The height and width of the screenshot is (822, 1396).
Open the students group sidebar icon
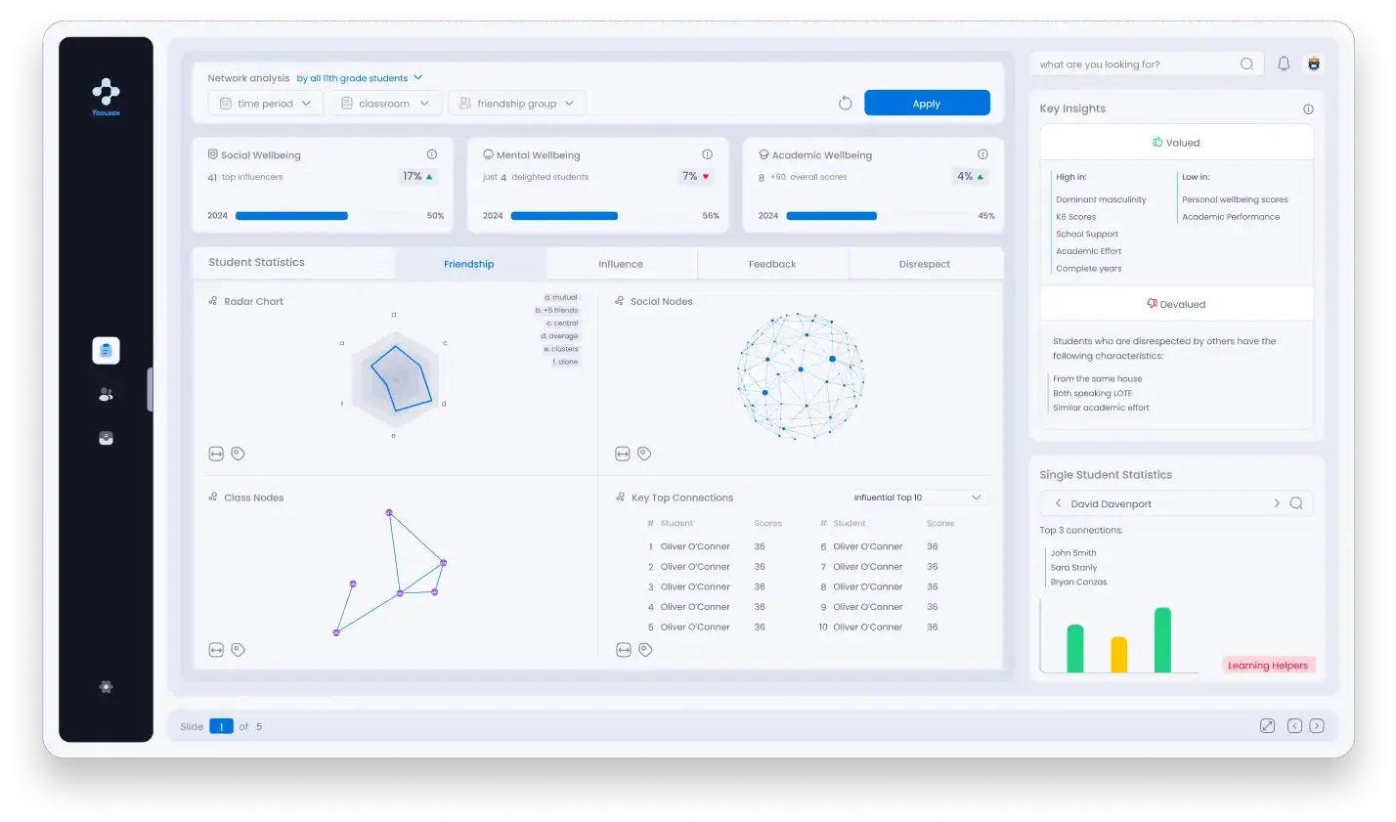click(x=106, y=394)
